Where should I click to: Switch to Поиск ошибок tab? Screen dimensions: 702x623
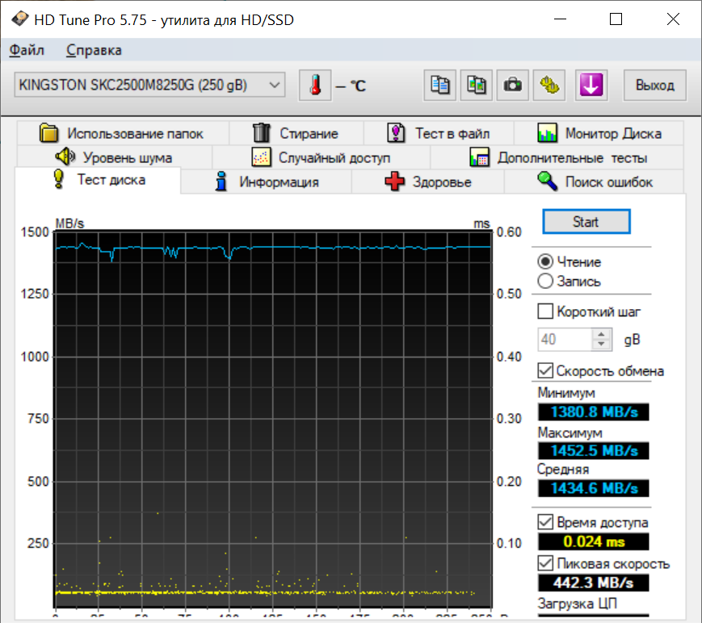594,182
